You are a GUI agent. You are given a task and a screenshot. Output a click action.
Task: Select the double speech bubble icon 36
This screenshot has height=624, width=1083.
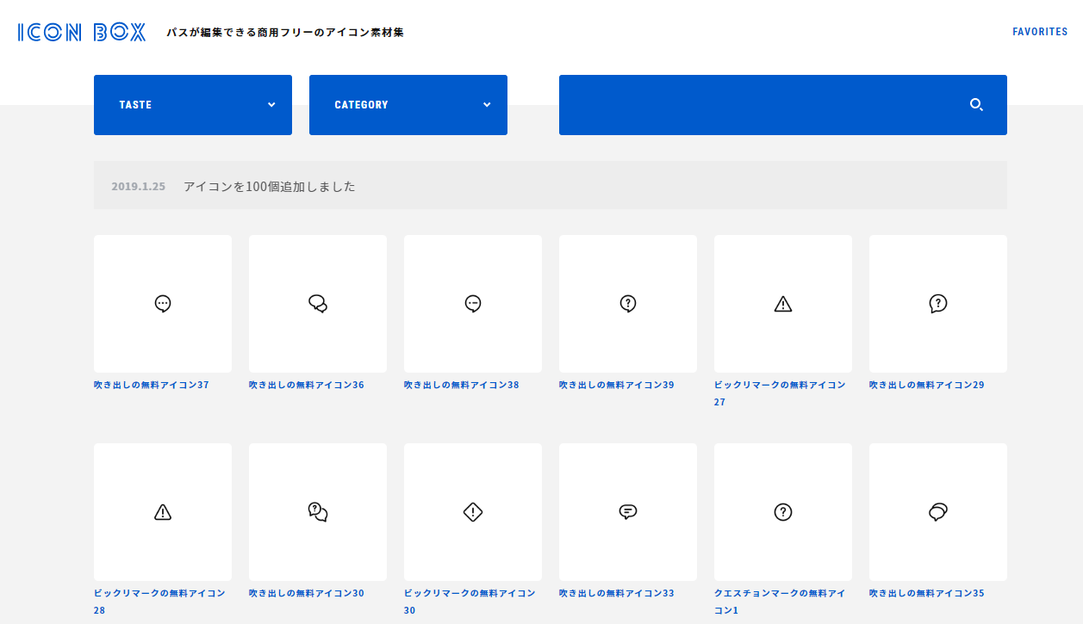318,304
